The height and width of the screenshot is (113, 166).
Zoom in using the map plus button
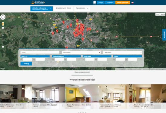(3, 28)
